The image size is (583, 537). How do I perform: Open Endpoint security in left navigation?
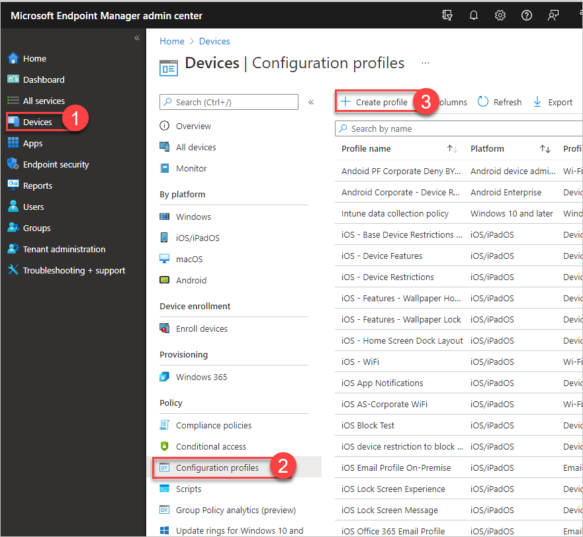[48, 164]
